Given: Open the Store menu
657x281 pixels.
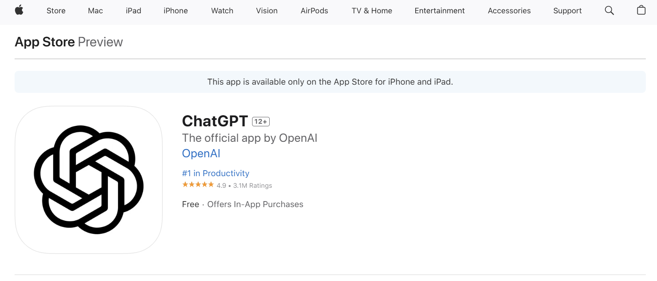Looking at the screenshot, I should pyautogui.click(x=56, y=11).
